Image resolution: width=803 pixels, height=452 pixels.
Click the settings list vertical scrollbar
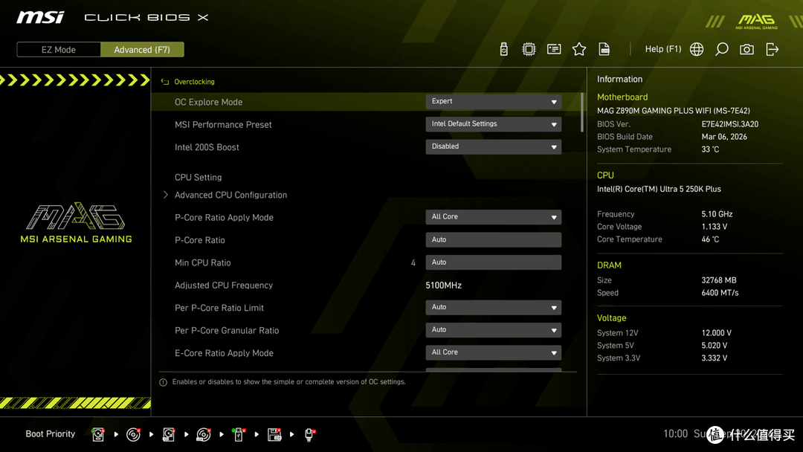581,112
